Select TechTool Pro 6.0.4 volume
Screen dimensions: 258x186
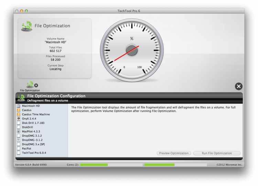pos(42,153)
